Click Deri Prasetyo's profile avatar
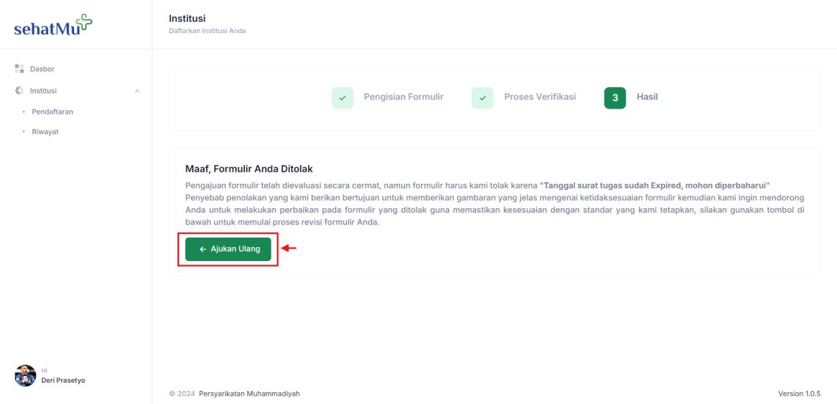837x404 pixels. click(x=25, y=375)
